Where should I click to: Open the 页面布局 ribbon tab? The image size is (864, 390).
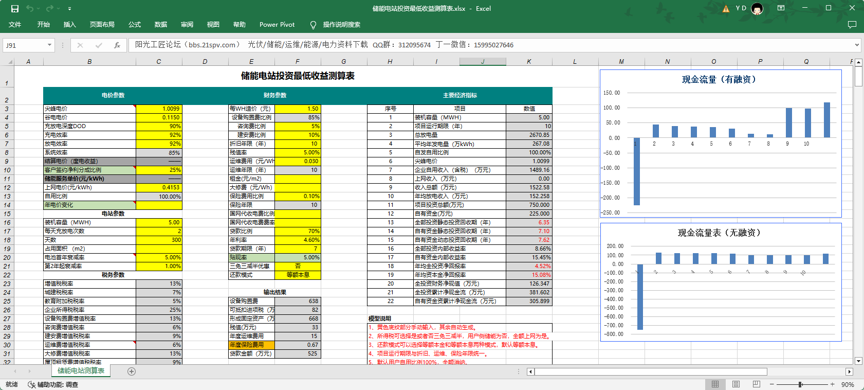click(x=102, y=25)
